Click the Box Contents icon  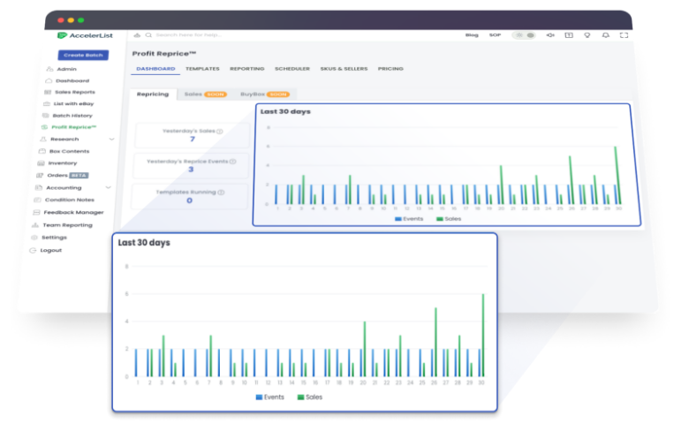[x=42, y=151]
